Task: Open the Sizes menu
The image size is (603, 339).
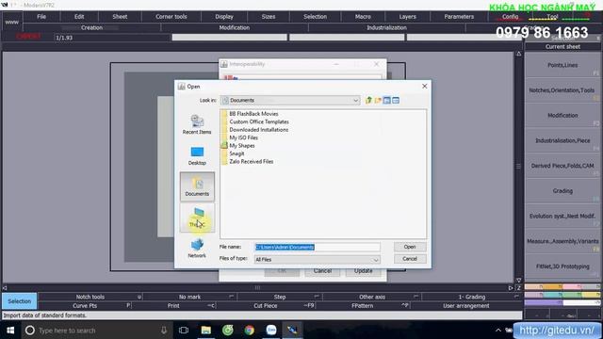Action: click(x=268, y=17)
